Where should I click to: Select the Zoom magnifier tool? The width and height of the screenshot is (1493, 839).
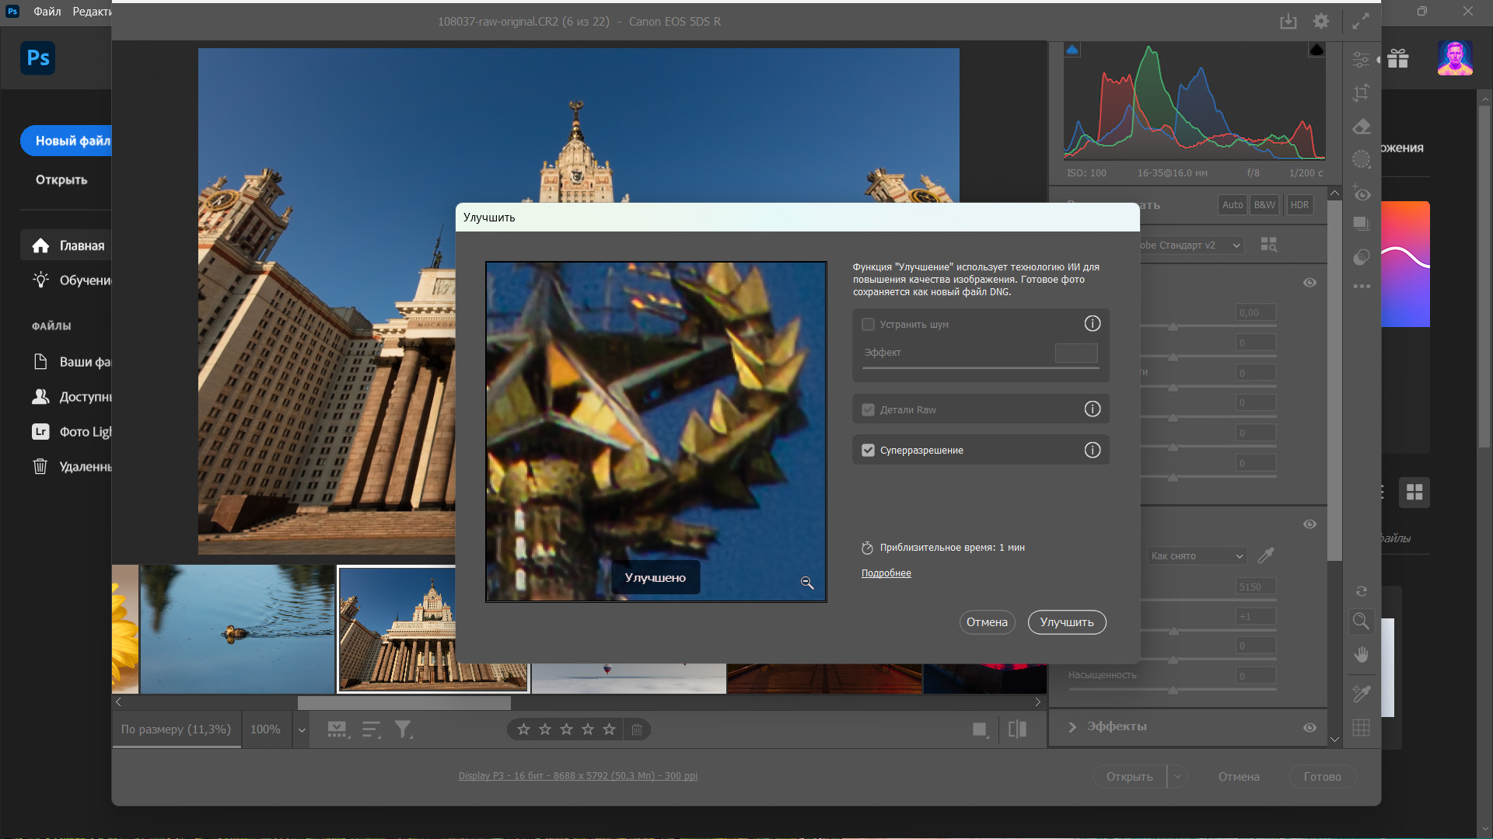click(1361, 621)
